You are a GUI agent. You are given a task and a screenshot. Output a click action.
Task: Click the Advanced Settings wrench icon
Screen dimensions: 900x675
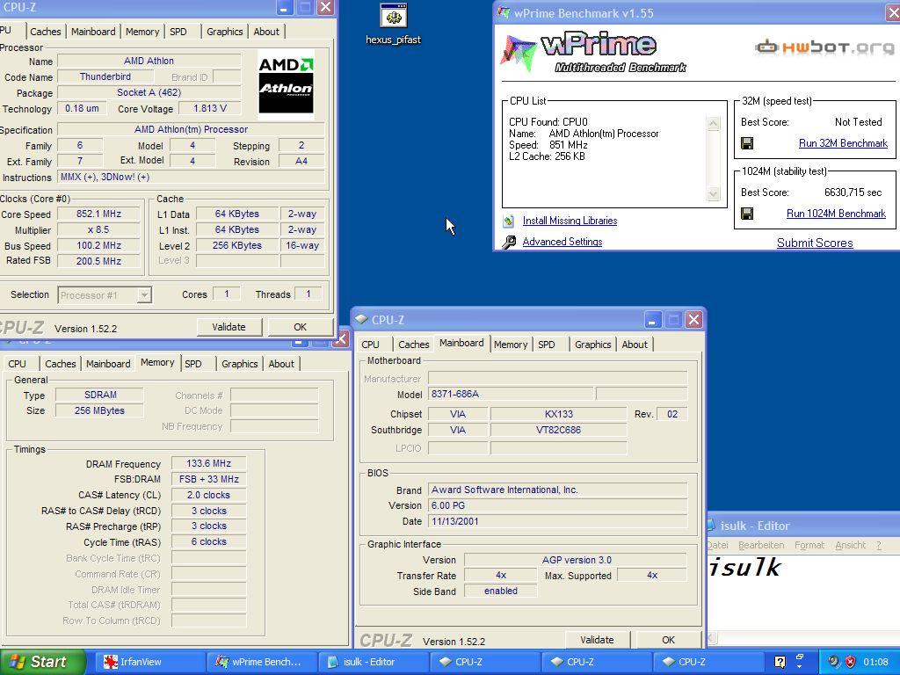click(x=509, y=243)
